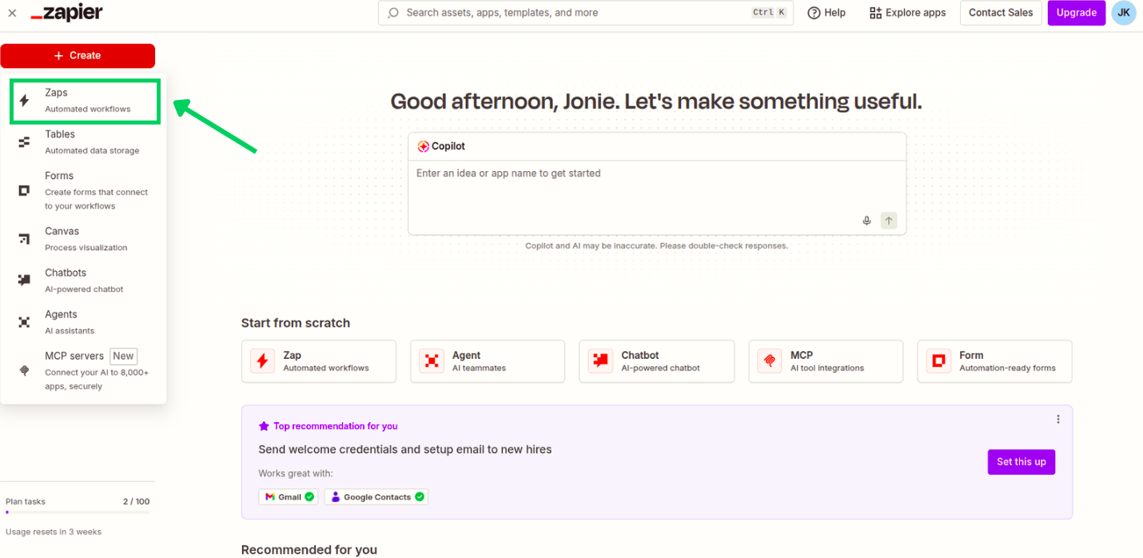The height and width of the screenshot is (558, 1143).
Task: Click the Chatbot card icon
Action: (600, 361)
